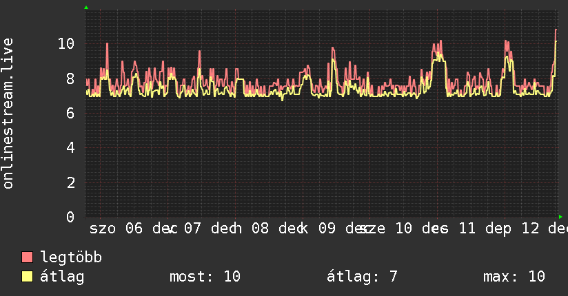The height and width of the screenshot is (296, 568).
Task: Click y-axis label 6
Action: 70,114
